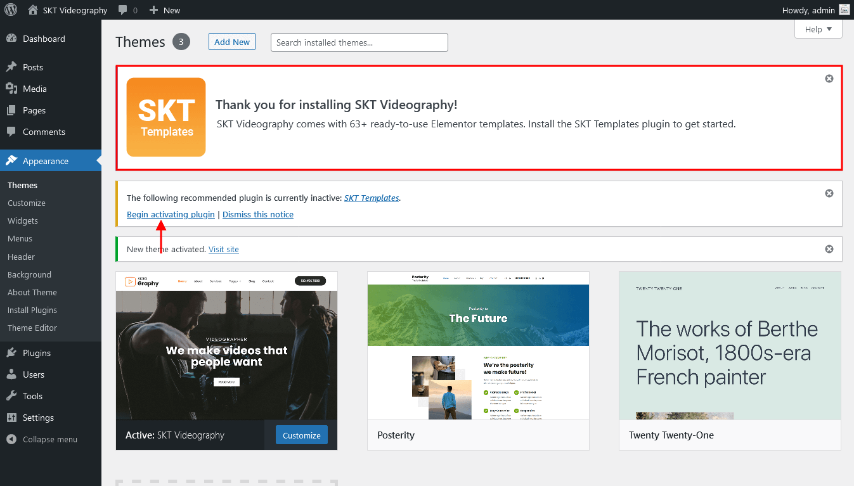The width and height of the screenshot is (854, 486).
Task: Click the Plugins plug icon
Action: pos(11,353)
